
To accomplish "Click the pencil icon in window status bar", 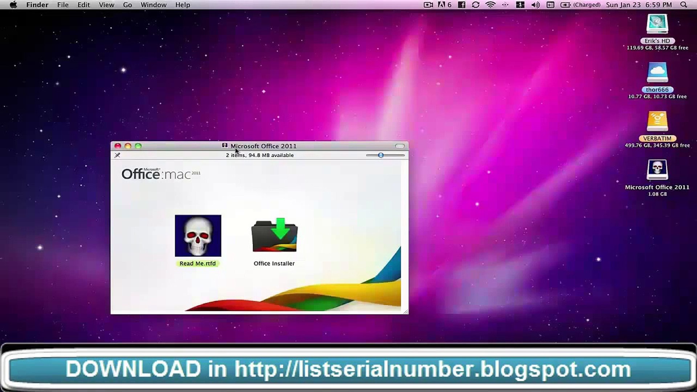I will click(x=117, y=155).
